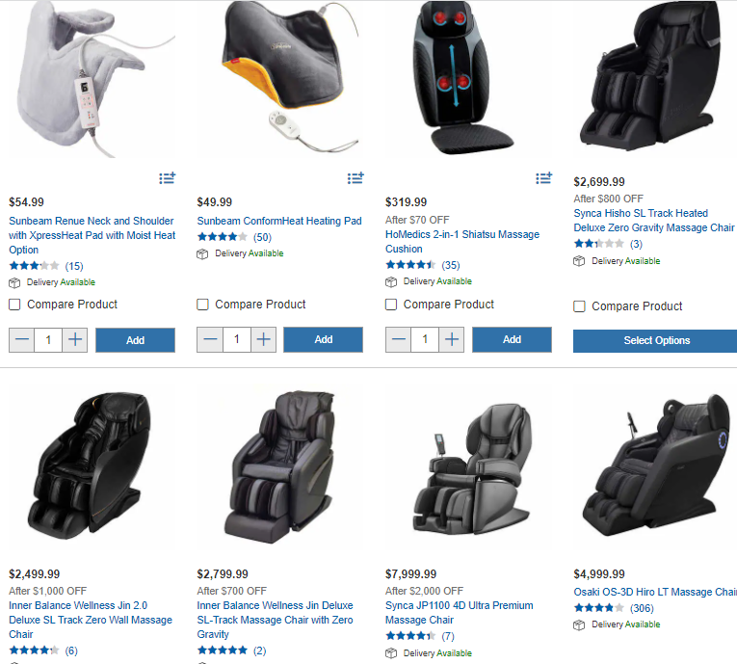Screen dimensions: 737x664
Task: Add Sunbeam Renue pad to list icon
Action: 167,178
